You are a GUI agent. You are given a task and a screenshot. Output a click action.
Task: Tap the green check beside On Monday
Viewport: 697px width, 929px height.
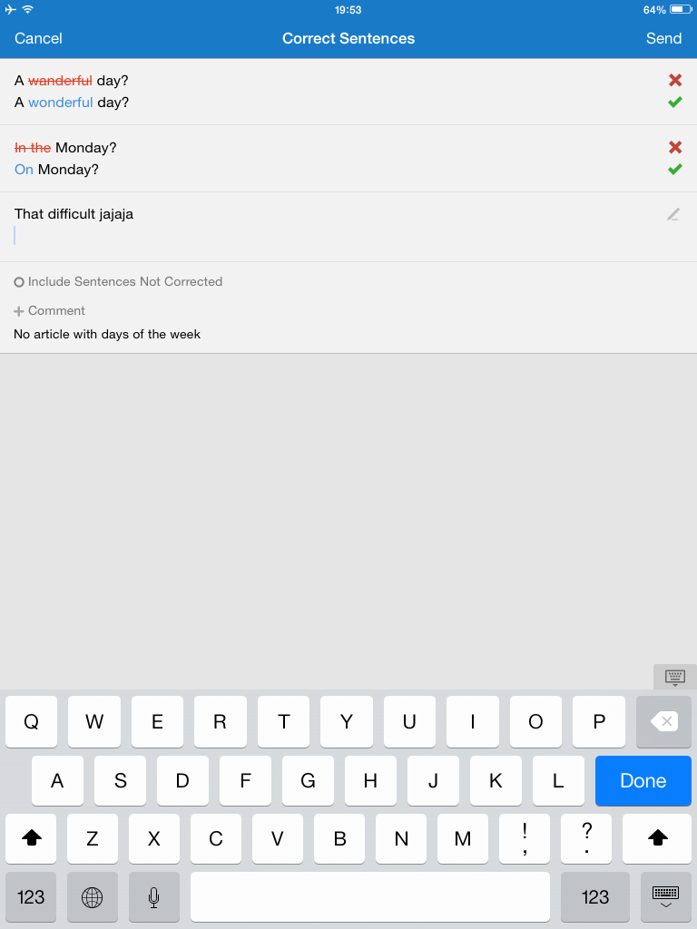coord(674,170)
